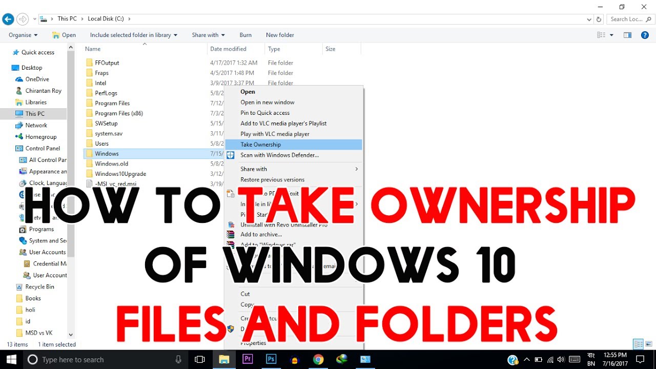Viewport: 656px width, 369px height.
Task: Open the Action Center notifications icon
Action: [640, 359]
